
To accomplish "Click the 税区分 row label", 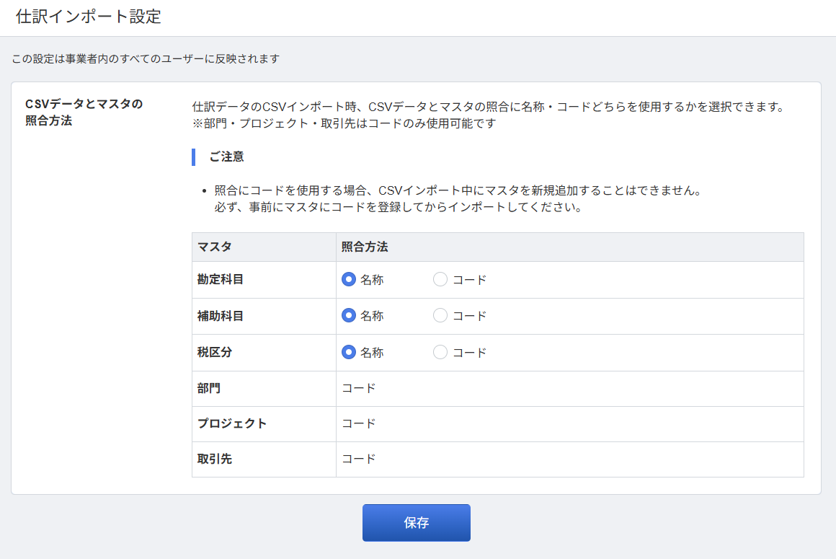I will 215,353.
